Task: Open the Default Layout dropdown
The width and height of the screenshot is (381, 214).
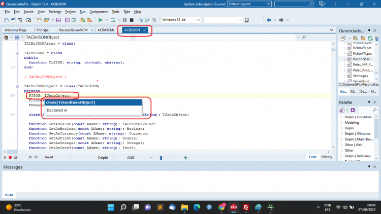Action: 249,4
